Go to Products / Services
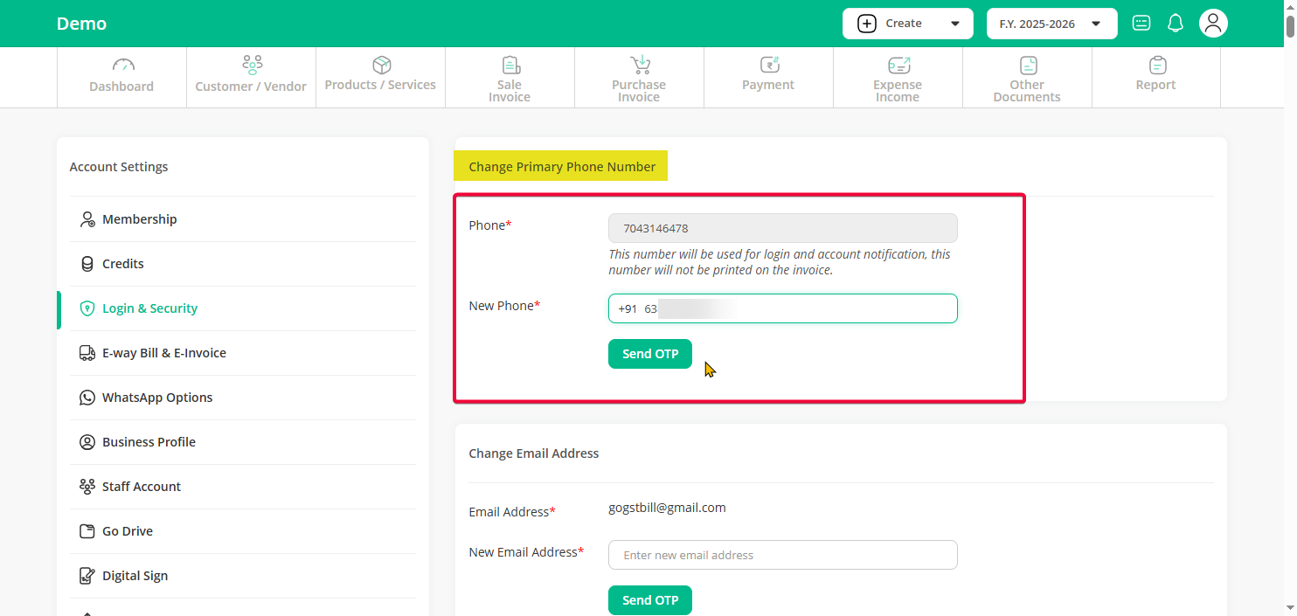Image resolution: width=1297 pixels, height=616 pixels. click(x=380, y=76)
